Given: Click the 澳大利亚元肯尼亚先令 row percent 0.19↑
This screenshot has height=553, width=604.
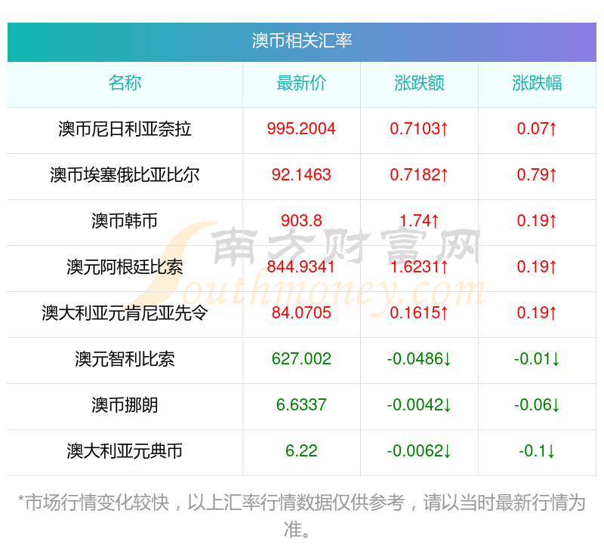Looking at the screenshot, I should [537, 313].
